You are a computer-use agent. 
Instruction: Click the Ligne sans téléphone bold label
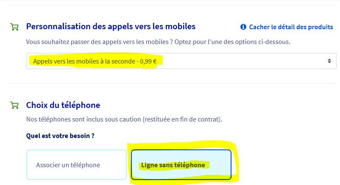tap(173, 165)
